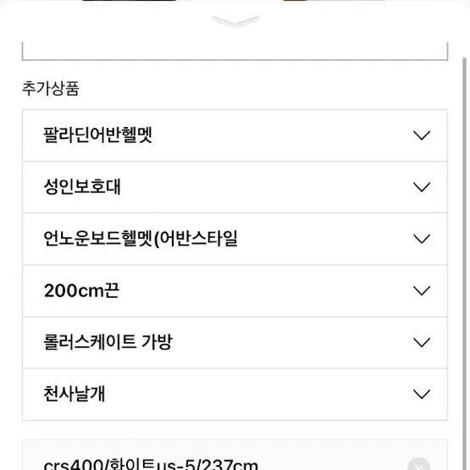Click the chevron arrow beside 성인보호대
The image size is (470, 470).
click(422, 187)
